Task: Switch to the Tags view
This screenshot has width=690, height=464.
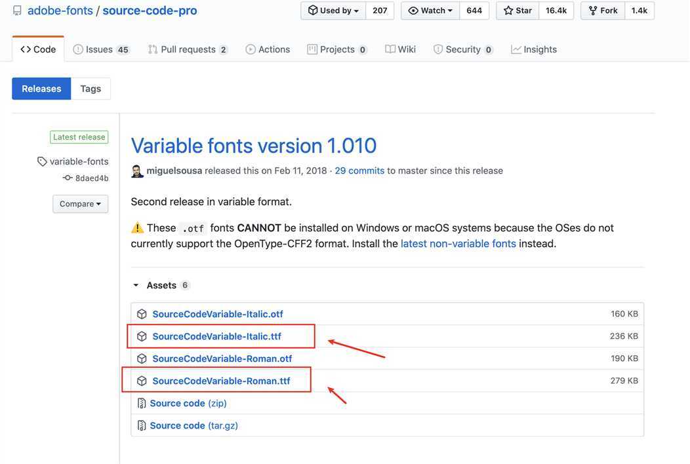Action: click(91, 88)
